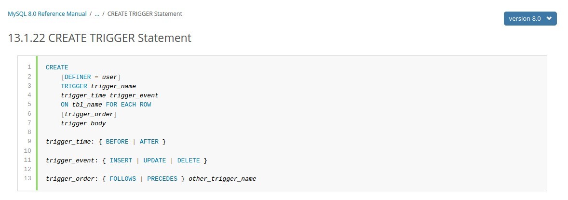Click the FOLLOWS keyword in trigger_order

pyautogui.click(x=122, y=179)
